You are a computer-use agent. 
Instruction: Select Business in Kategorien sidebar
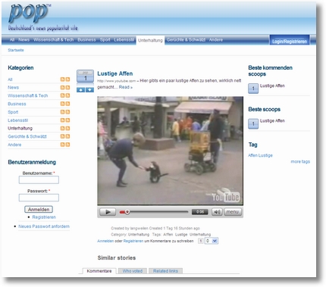(17, 104)
